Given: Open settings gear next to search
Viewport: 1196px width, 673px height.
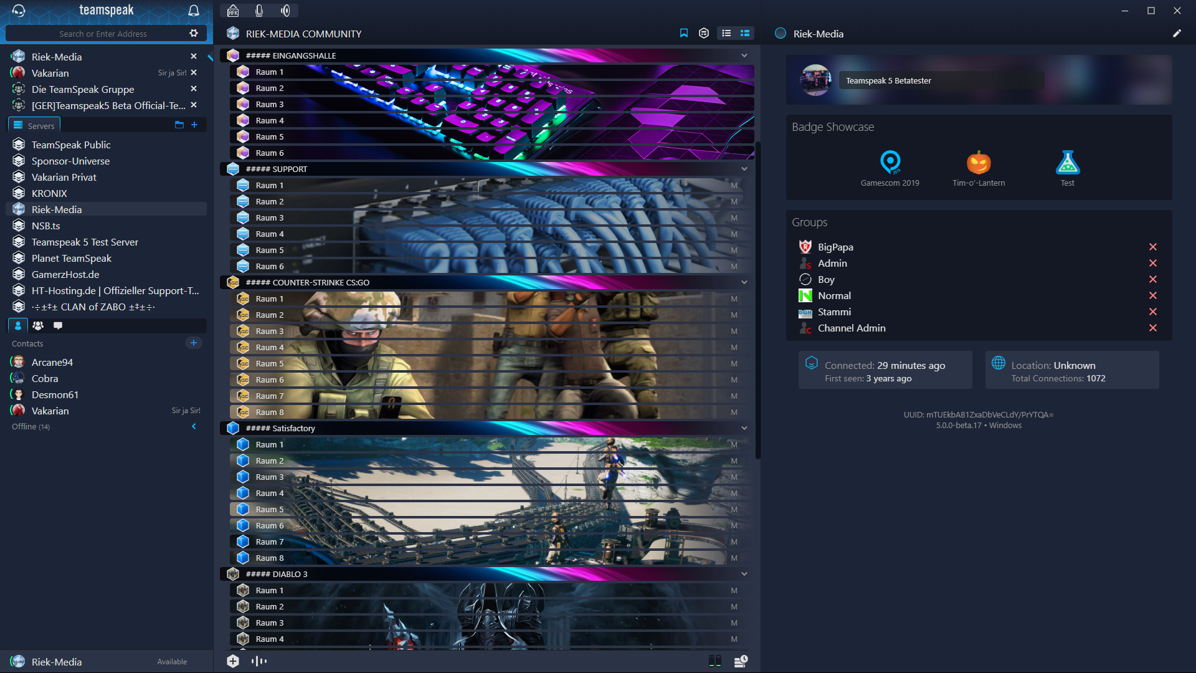Looking at the screenshot, I should click(x=194, y=33).
